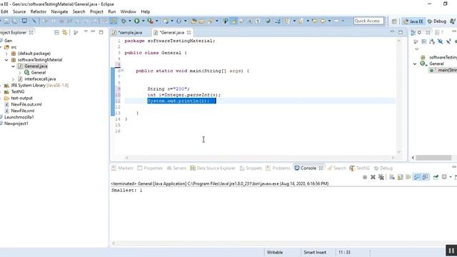
Task: Maximize the Project Explorer view
Action: [x=101, y=32]
